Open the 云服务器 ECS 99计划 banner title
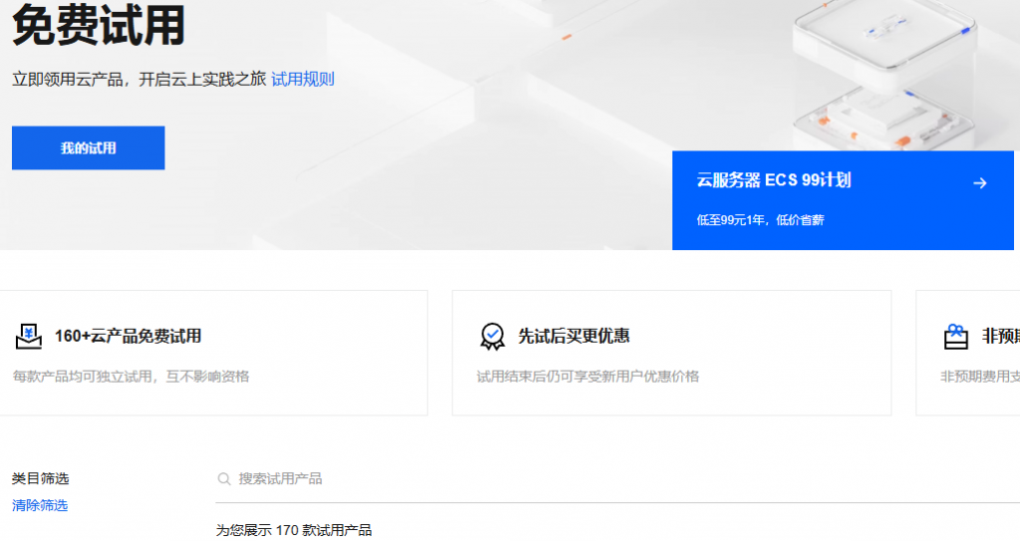The height and width of the screenshot is (541, 1020). point(773,180)
